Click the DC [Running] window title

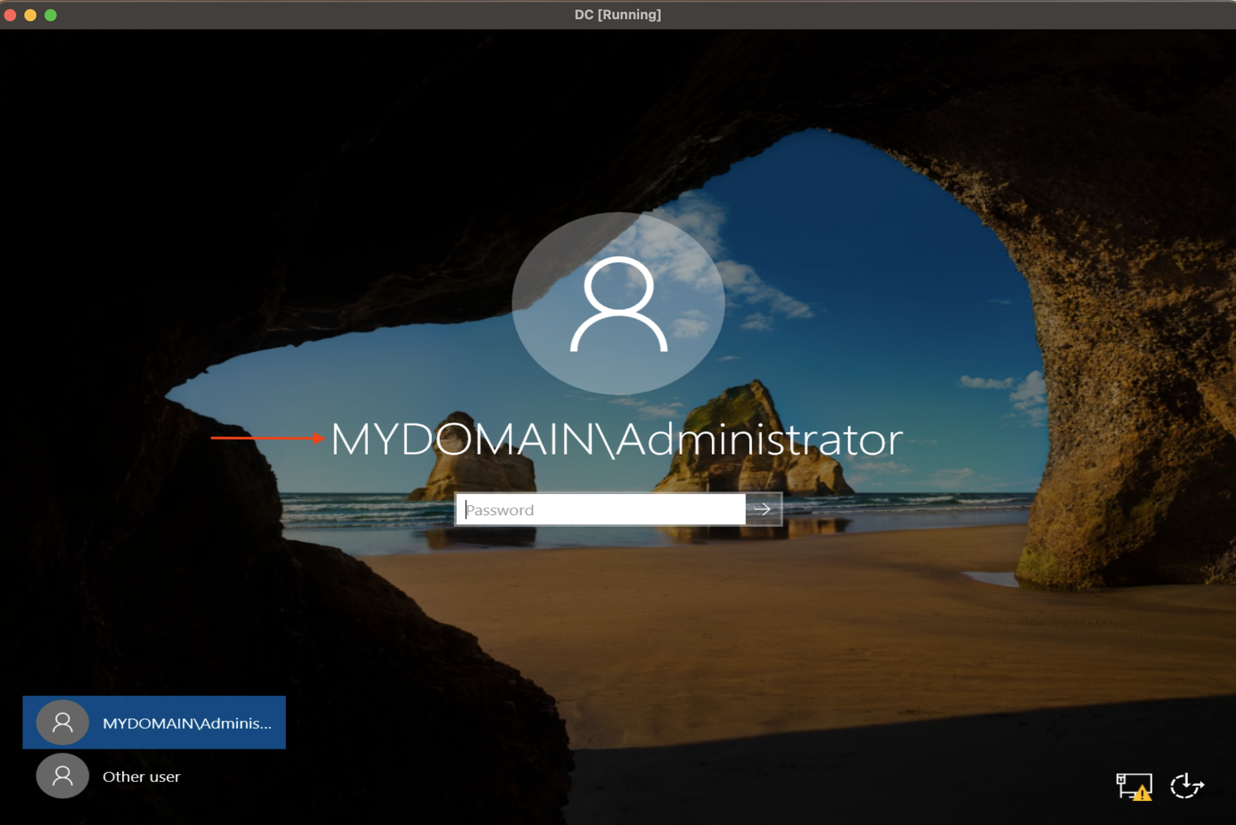(x=617, y=15)
